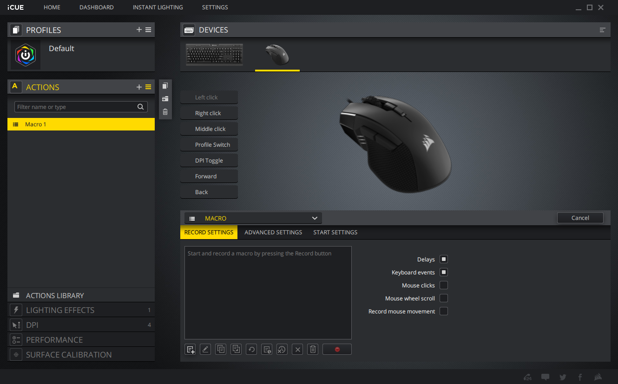Click the paste events icon in the macro toolbar
Image resolution: width=618 pixels, height=384 pixels.
[236, 350]
